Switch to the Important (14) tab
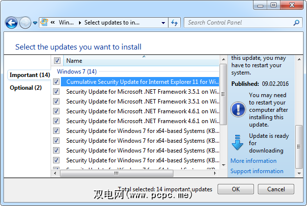The height and width of the screenshot is (206, 307). click(30, 75)
